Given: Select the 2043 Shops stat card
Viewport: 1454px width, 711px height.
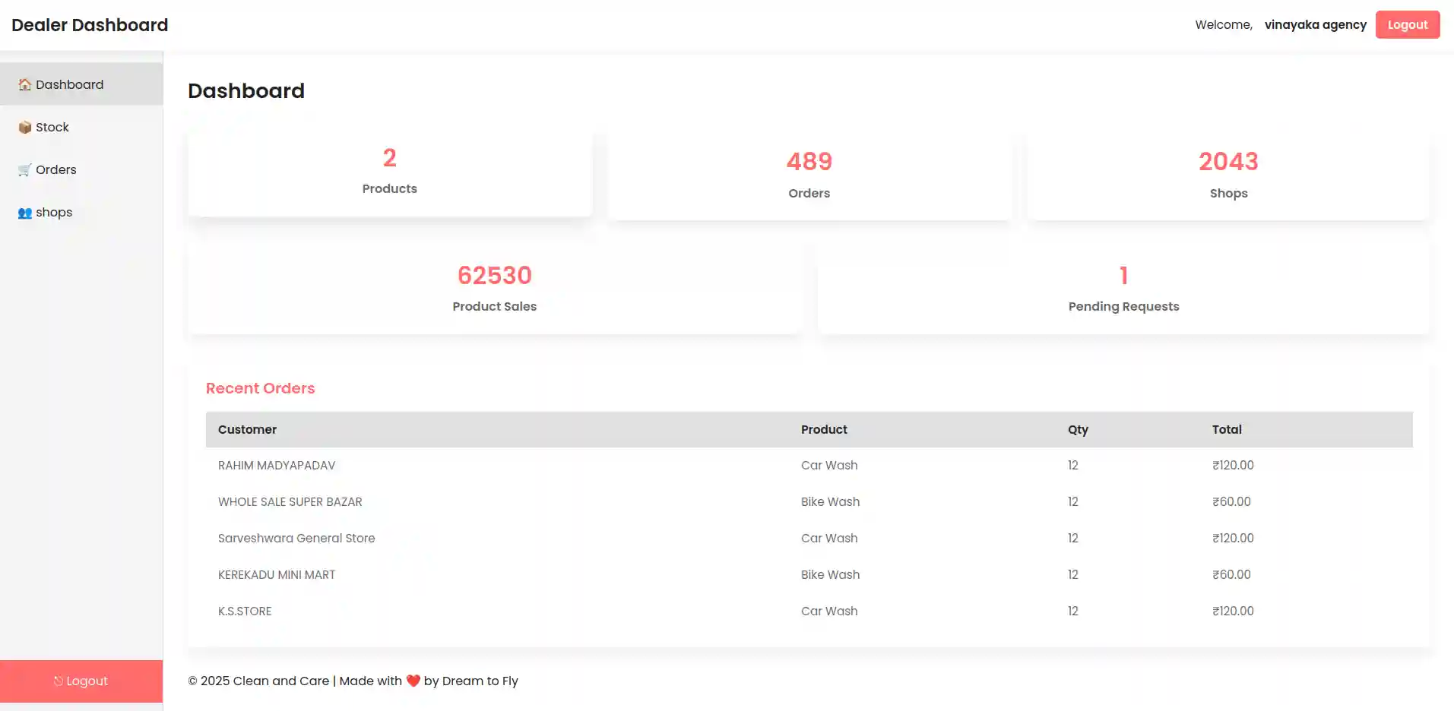Looking at the screenshot, I should (x=1228, y=176).
